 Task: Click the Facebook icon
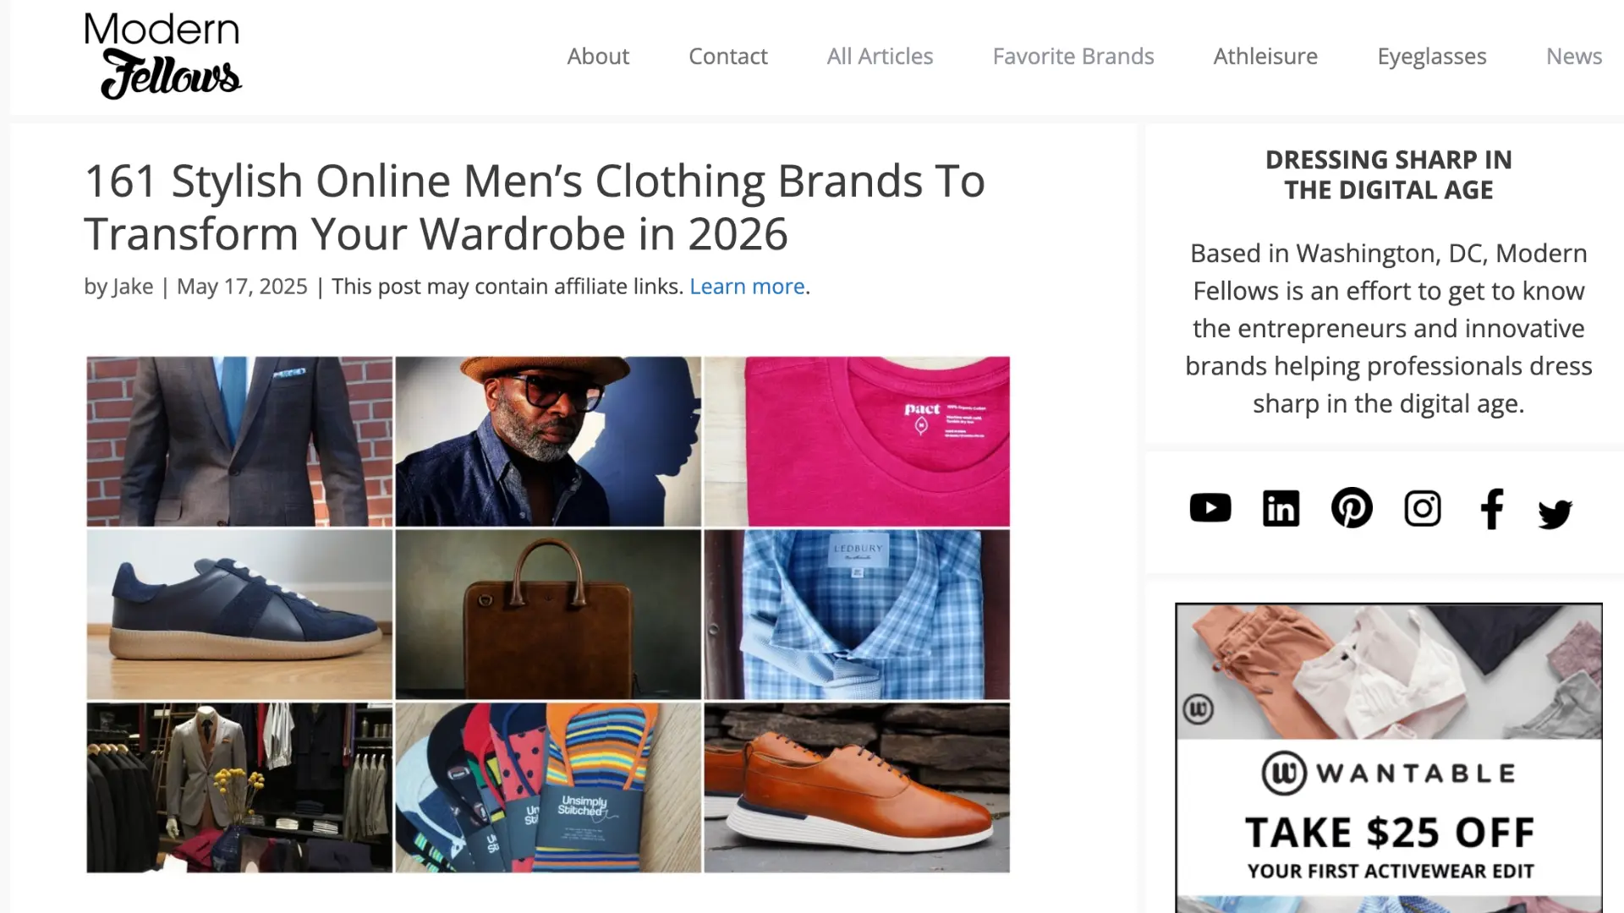pyautogui.click(x=1491, y=507)
